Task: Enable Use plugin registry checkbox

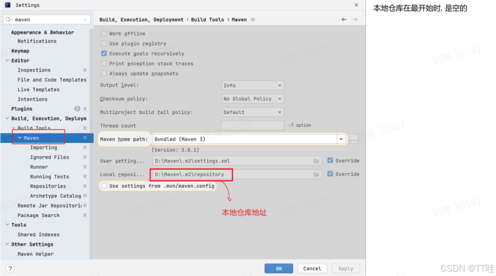Action: coord(104,44)
